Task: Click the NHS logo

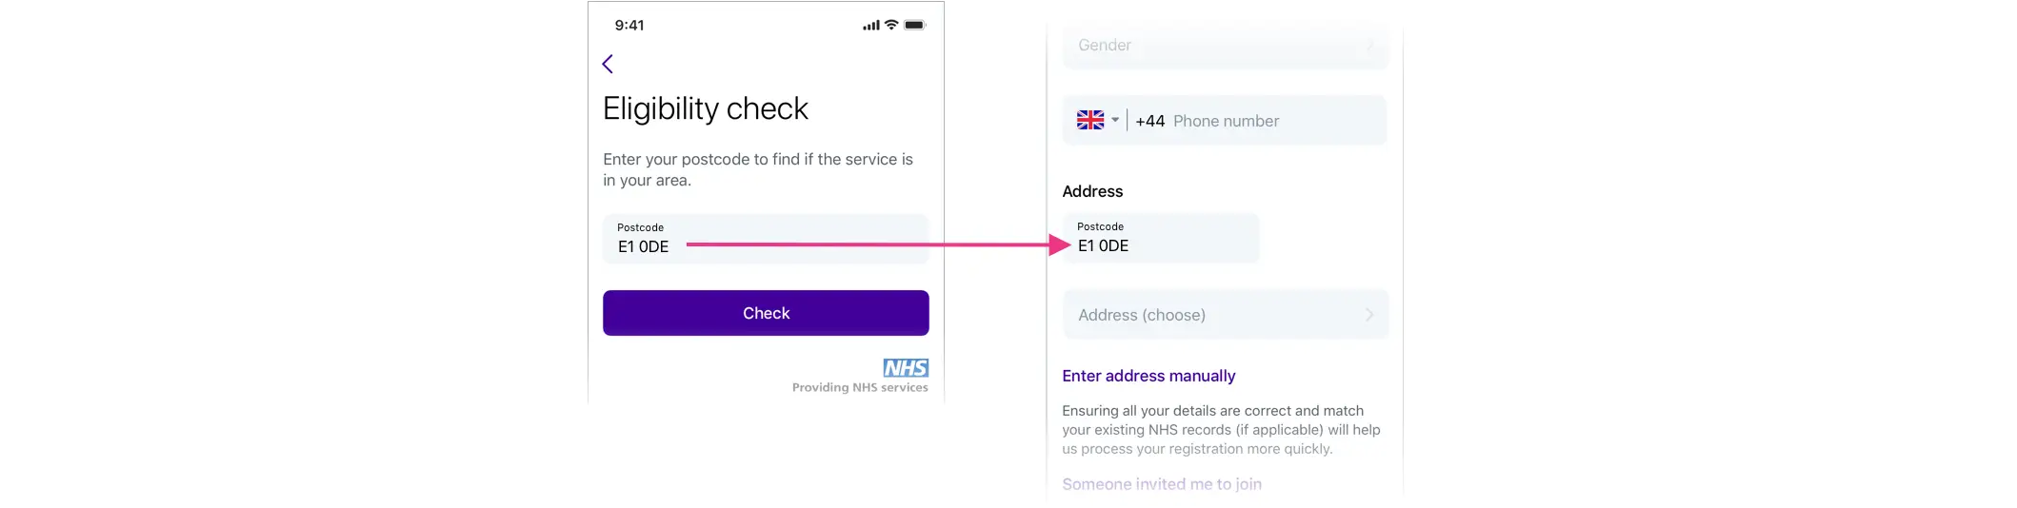Action: tap(905, 368)
